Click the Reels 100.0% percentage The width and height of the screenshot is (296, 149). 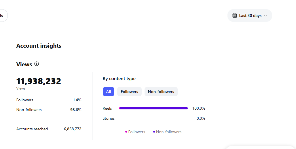[199, 108]
